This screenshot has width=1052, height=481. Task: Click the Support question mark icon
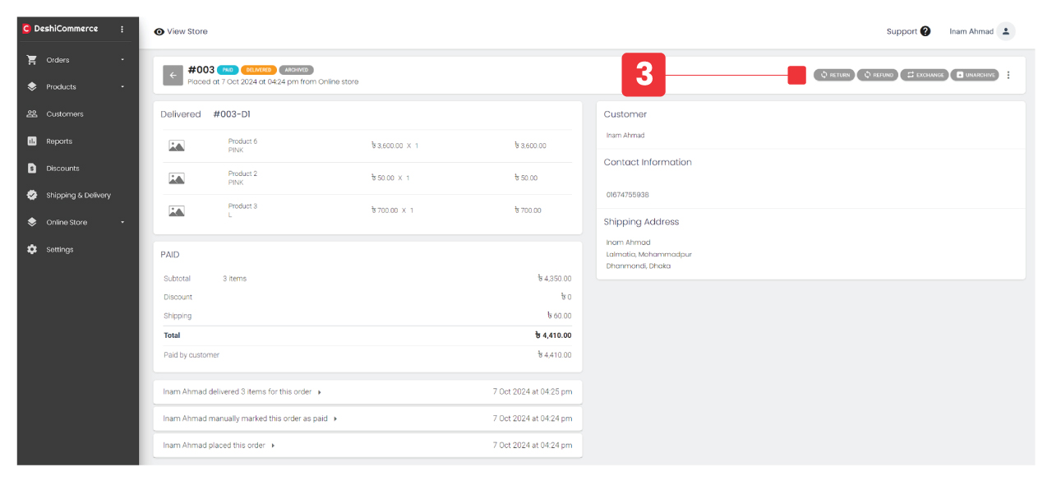pos(925,31)
